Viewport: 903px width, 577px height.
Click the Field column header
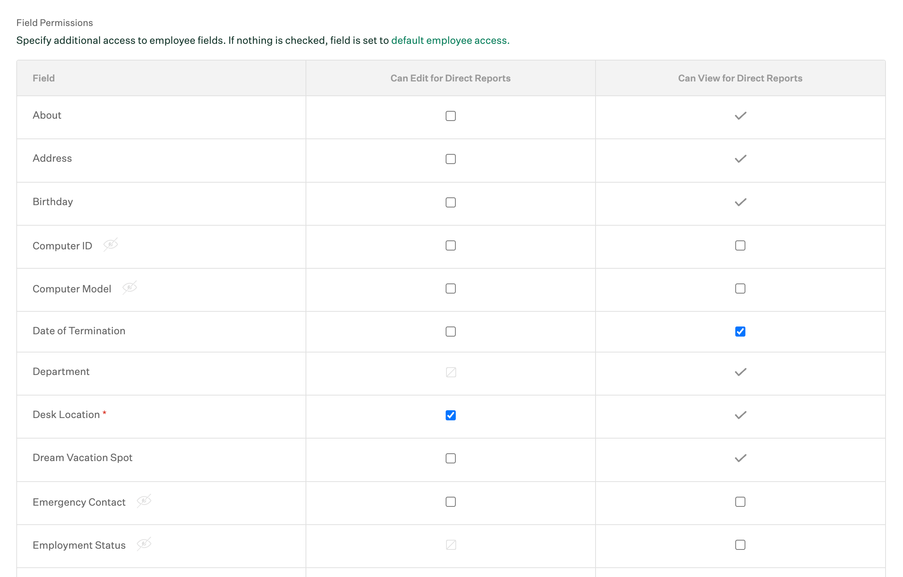[43, 78]
